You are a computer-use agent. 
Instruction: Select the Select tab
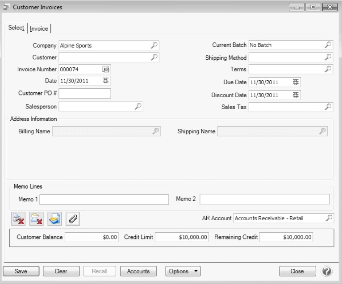16,28
